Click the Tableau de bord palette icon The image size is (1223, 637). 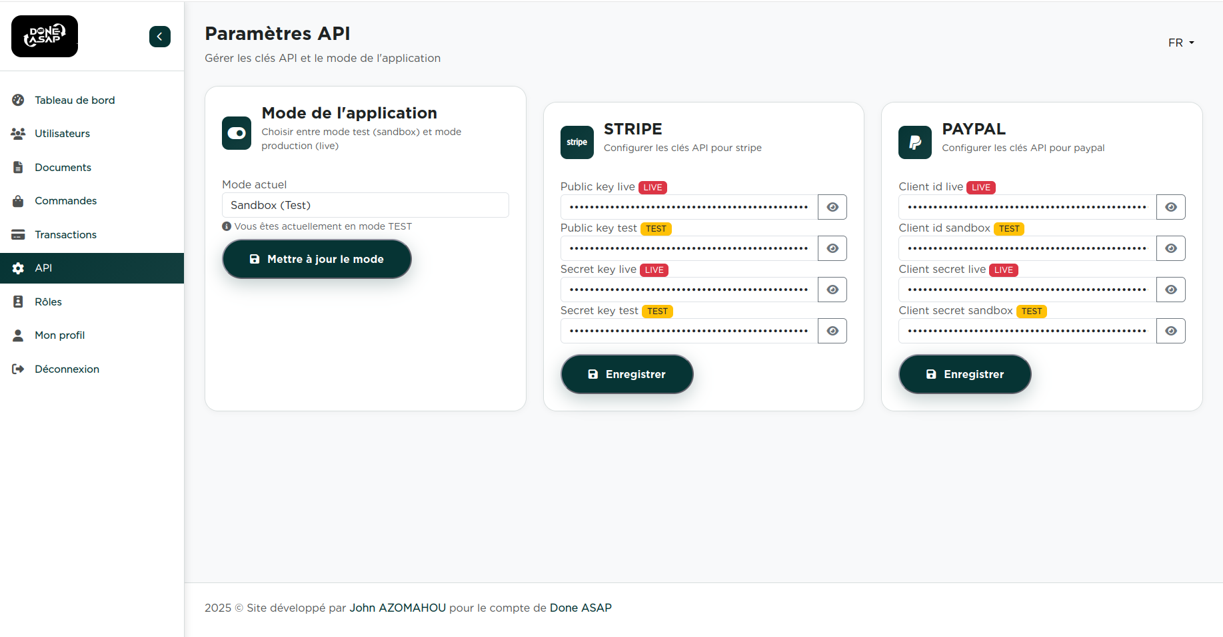[18, 100]
